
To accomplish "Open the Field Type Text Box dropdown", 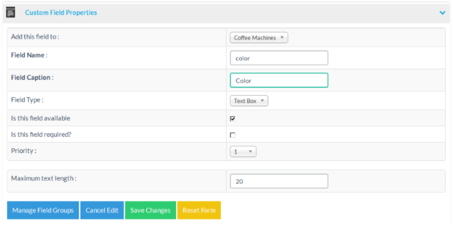I will pyautogui.click(x=249, y=100).
